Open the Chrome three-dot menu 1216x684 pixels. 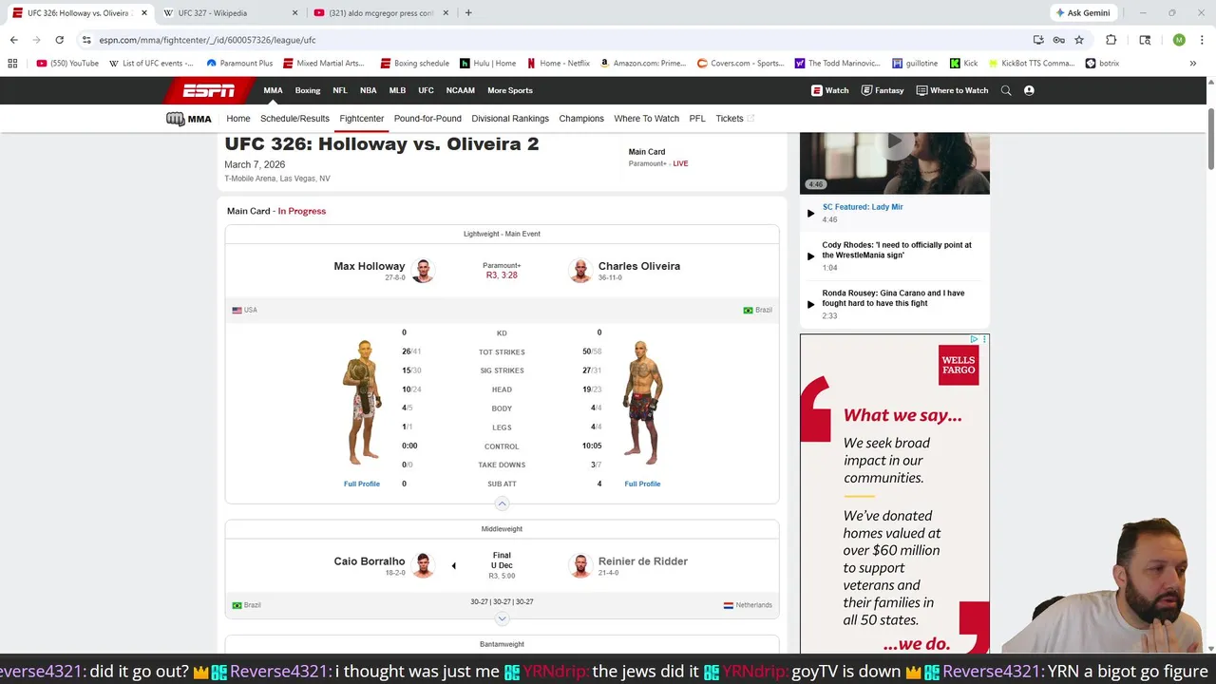[1202, 40]
